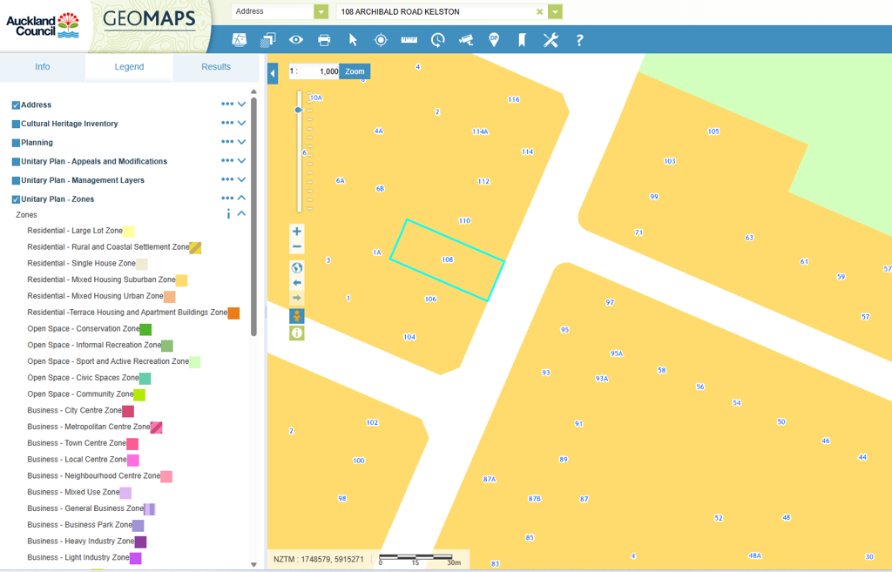Switch to the Results tab
The height and width of the screenshot is (572, 892).
(x=216, y=67)
